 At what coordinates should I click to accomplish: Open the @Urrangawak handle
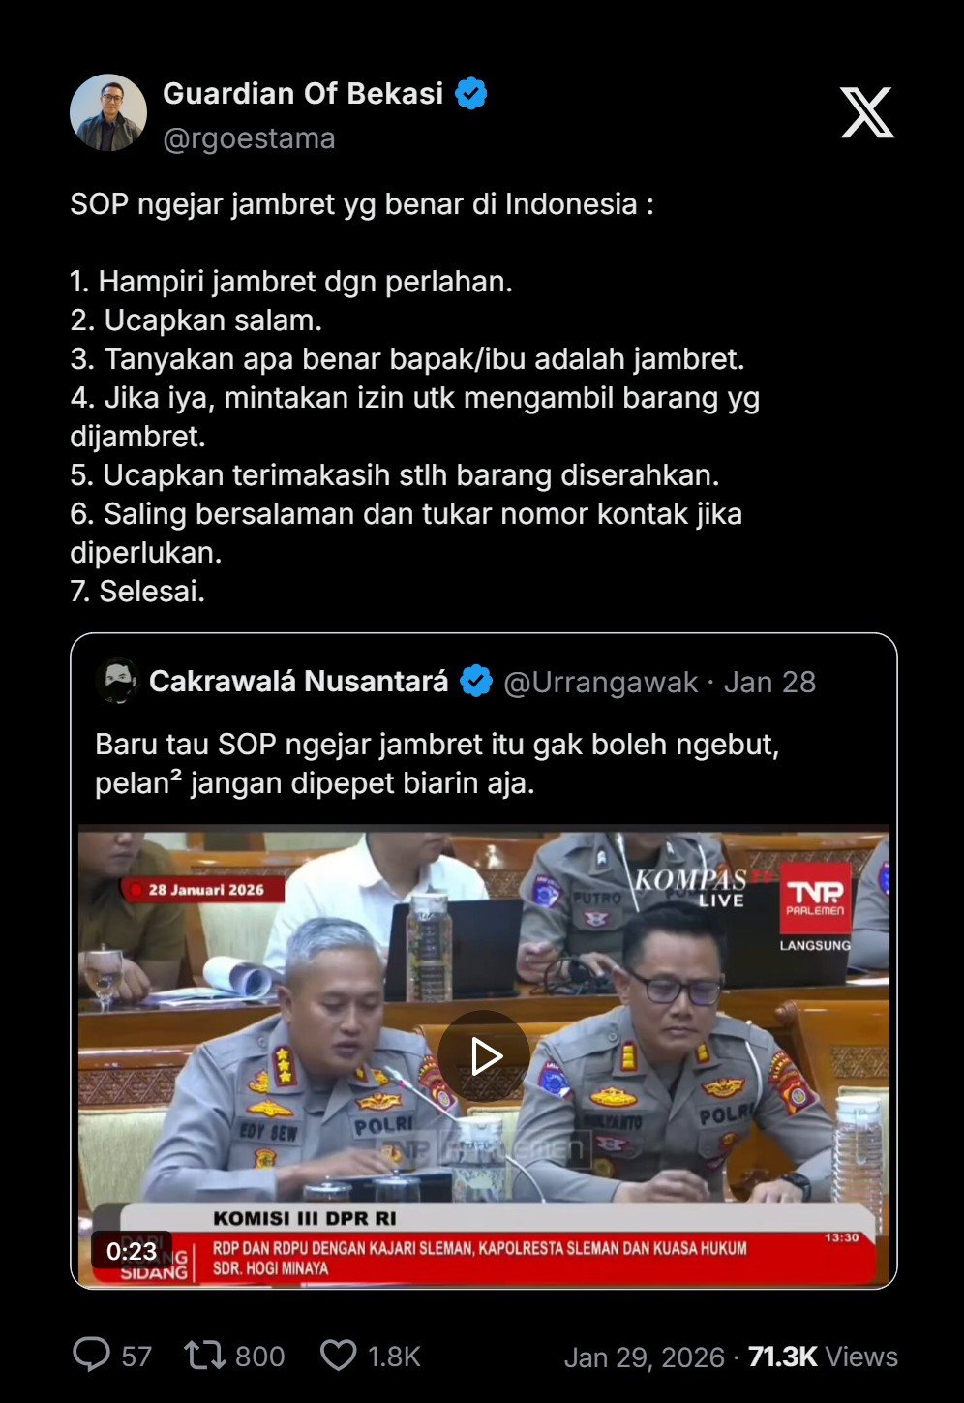(600, 682)
